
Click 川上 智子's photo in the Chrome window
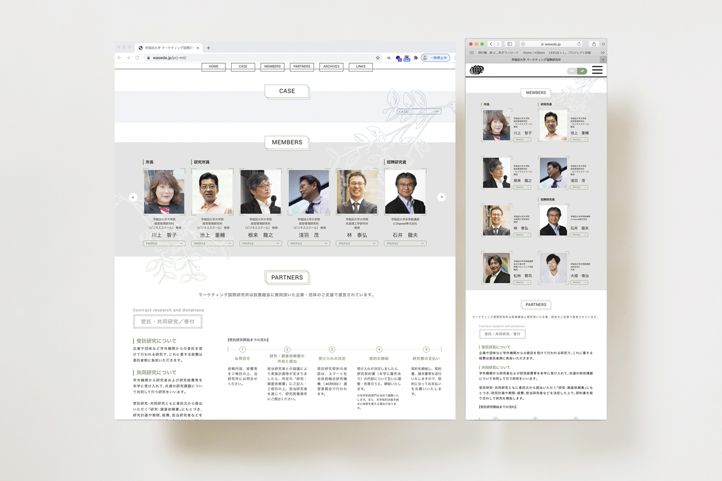point(164,192)
